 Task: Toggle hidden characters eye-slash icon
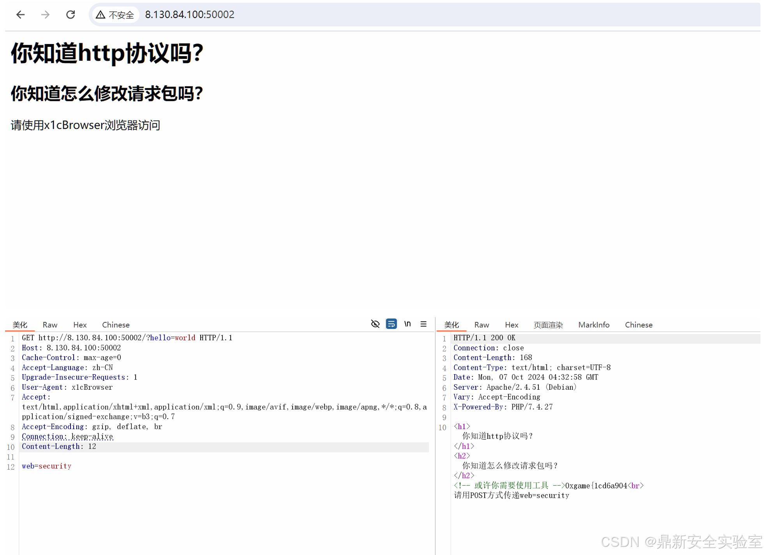(375, 324)
